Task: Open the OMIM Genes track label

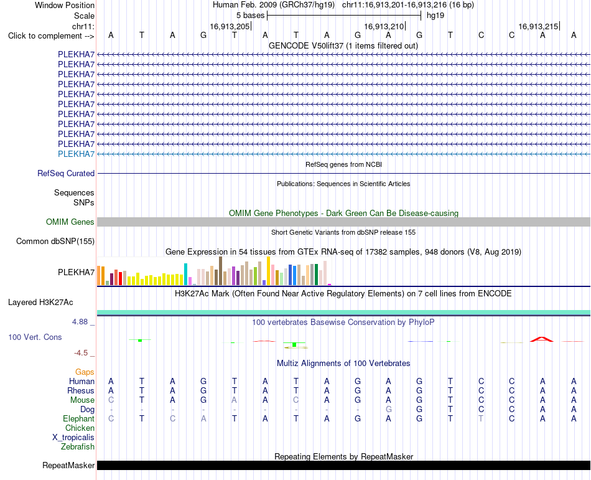Action: click(70, 222)
